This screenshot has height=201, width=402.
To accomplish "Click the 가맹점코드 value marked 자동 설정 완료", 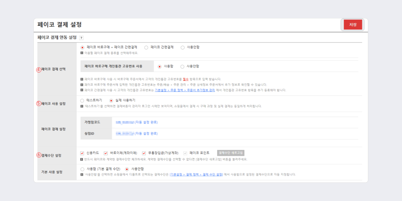I will click(137, 122).
